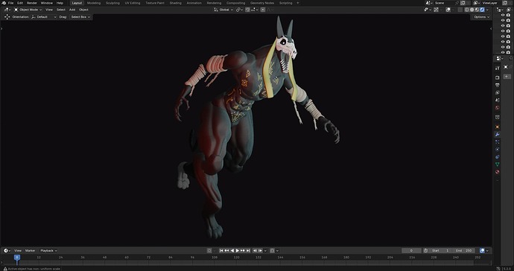Toggle snapping magnet
The width and height of the screenshot is (514, 271).
(x=247, y=10)
